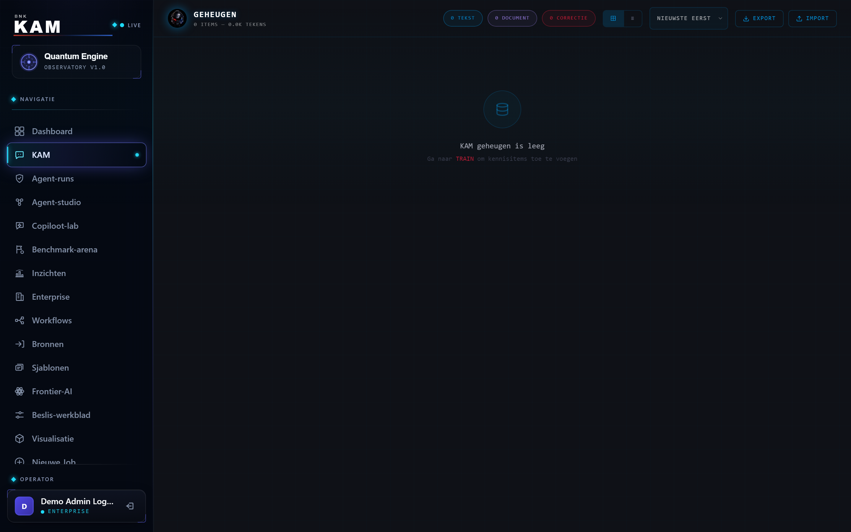Open the Quantum Engine Observatory card
Image resolution: width=851 pixels, height=532 pixels.
[76, 61]
